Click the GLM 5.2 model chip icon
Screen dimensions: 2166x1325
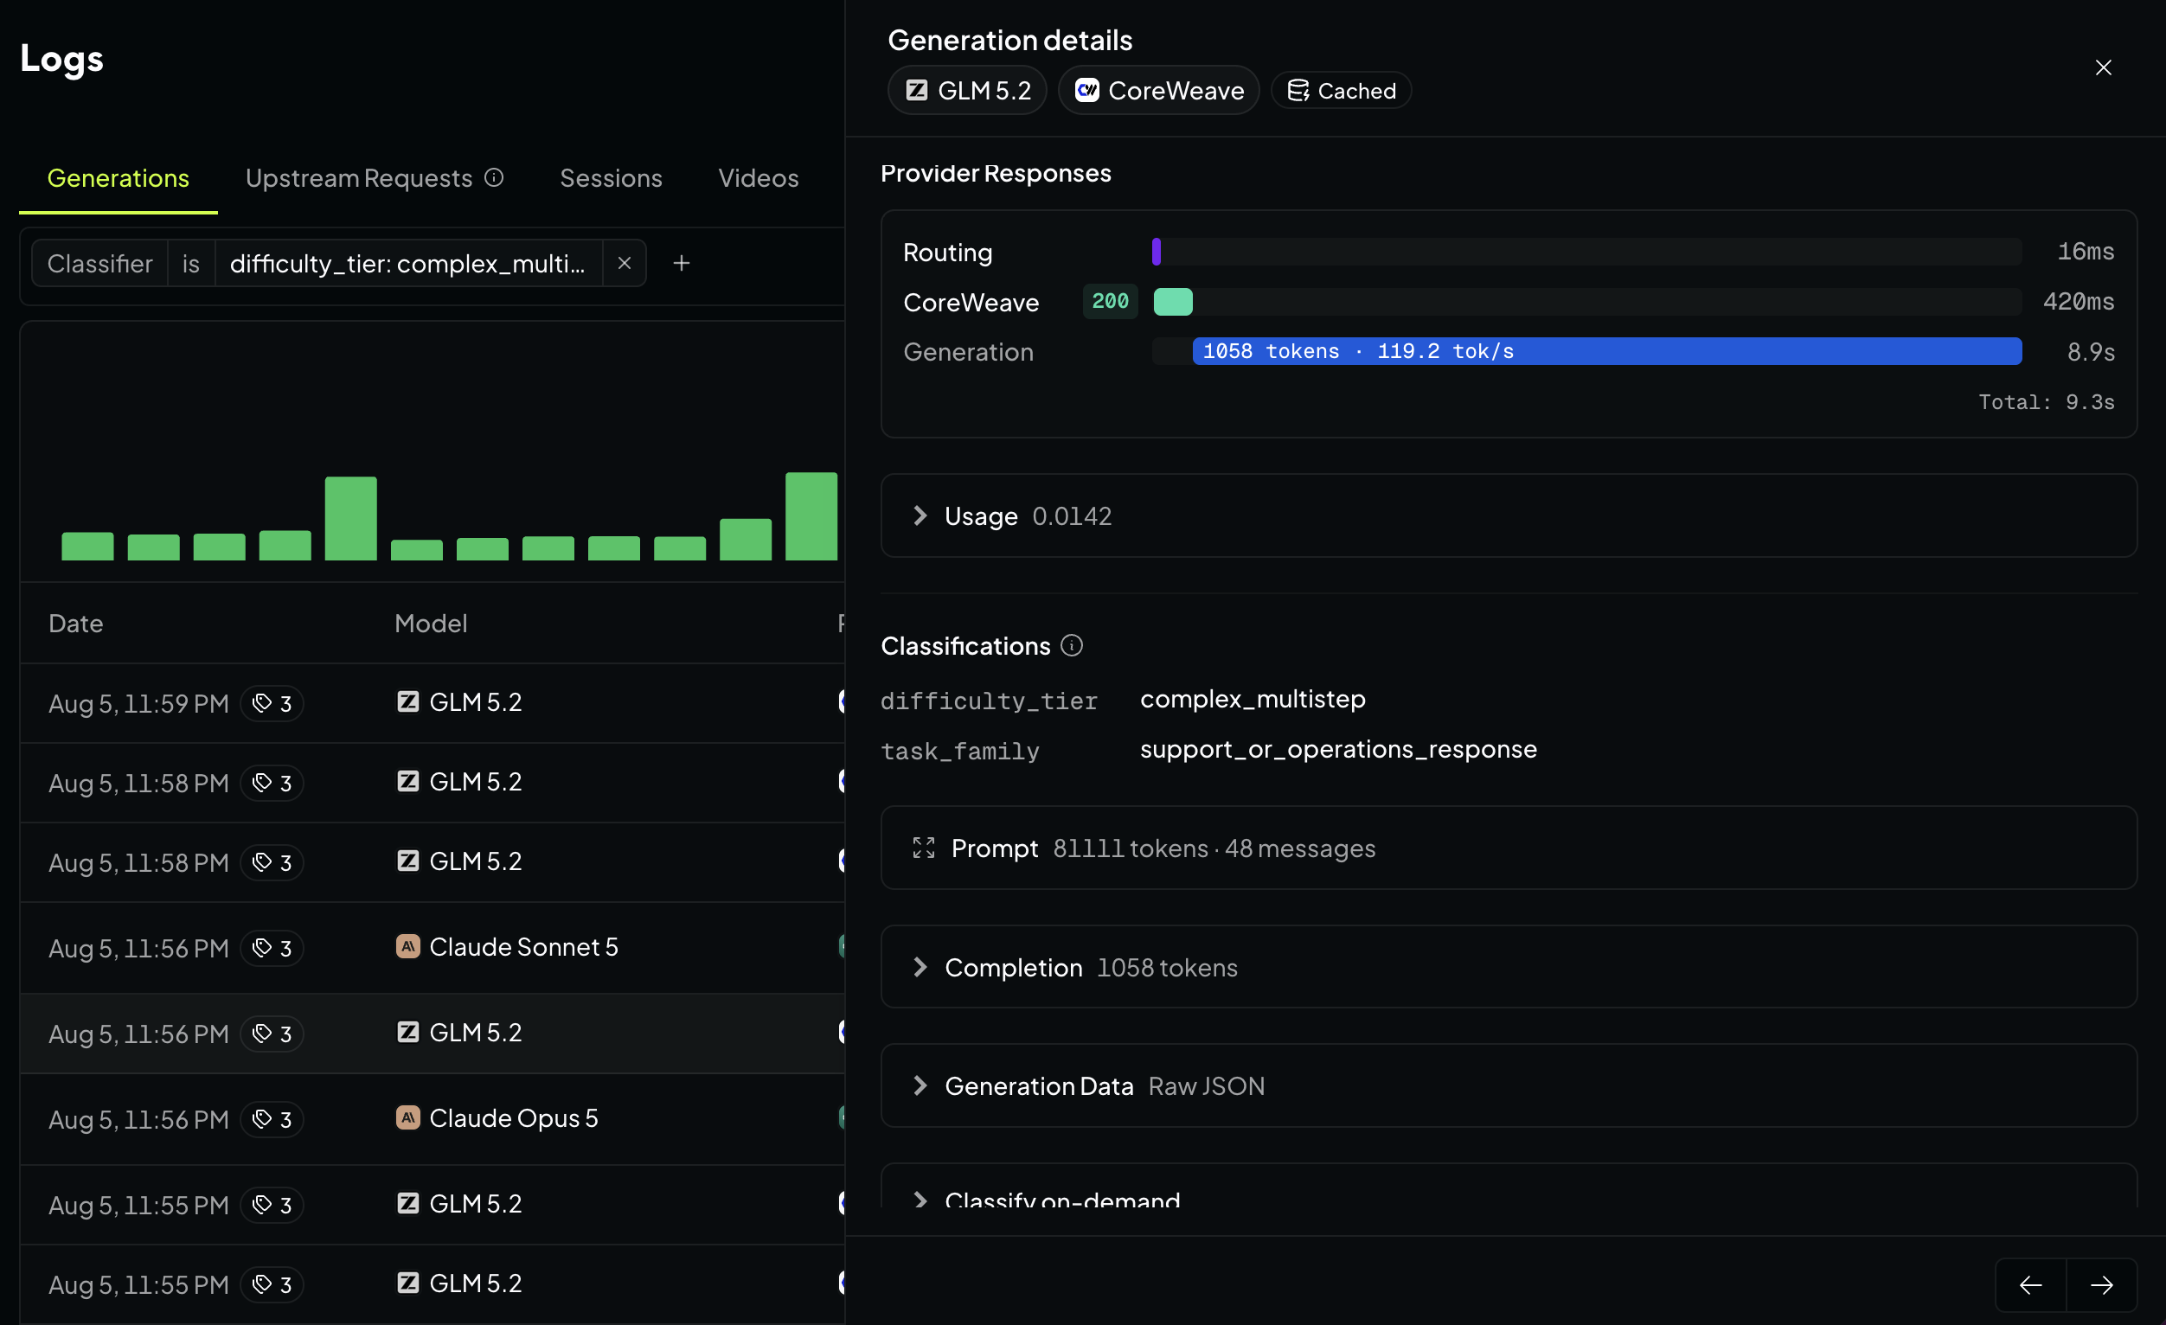[917, 91]
